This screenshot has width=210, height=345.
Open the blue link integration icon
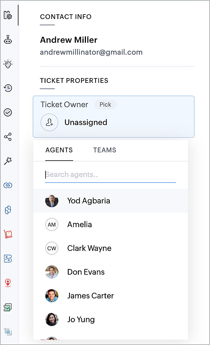point(8,186)
